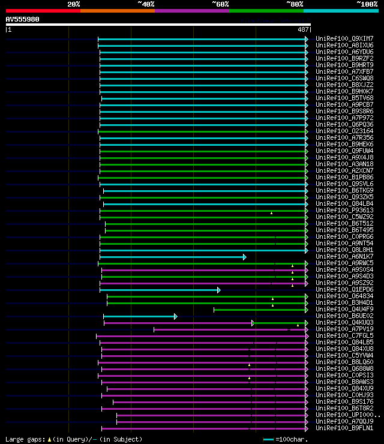Click the purple ~60% legend segment
This screenshot has height=444, width=384.
pos(192,11)
